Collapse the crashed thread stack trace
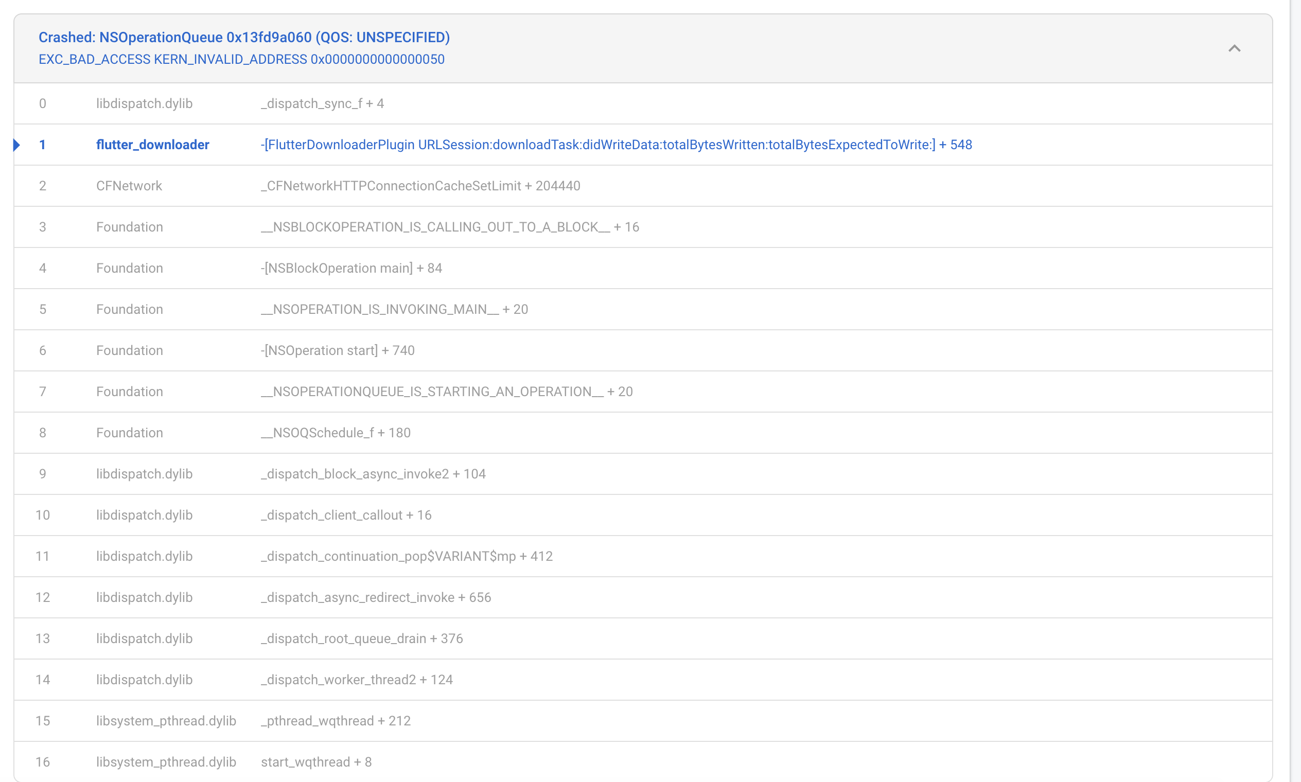Screen dimensions: 1301x782 [x=1234, y=48]
